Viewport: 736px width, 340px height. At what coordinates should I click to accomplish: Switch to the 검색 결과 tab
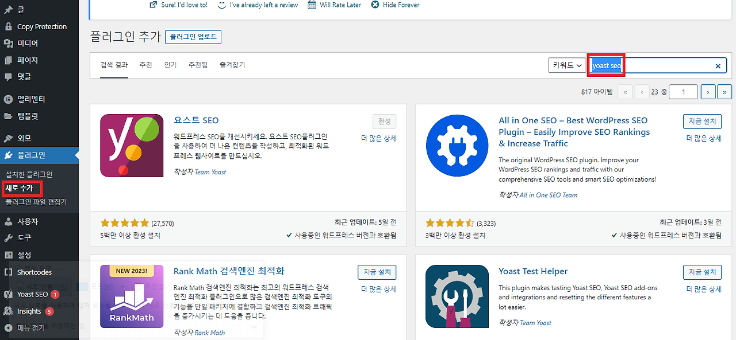pos(114,65)
